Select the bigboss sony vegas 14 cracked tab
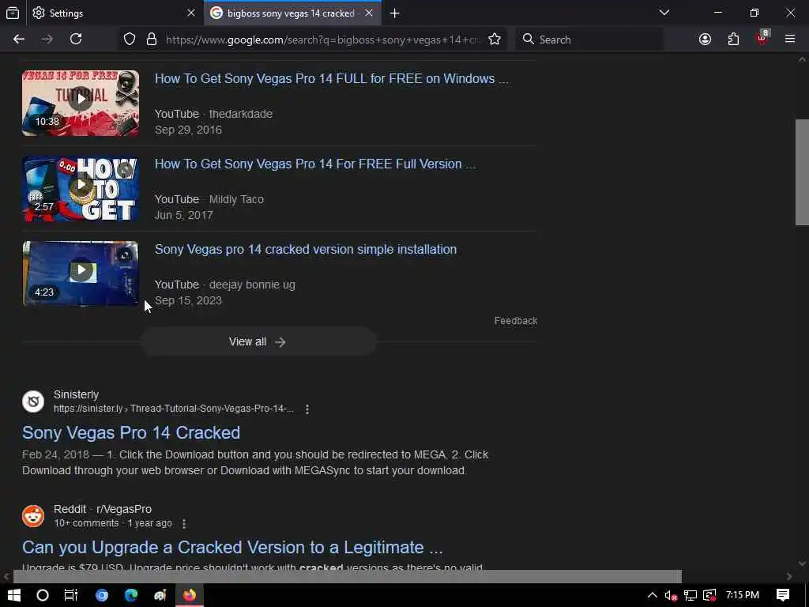 point(292,13)
